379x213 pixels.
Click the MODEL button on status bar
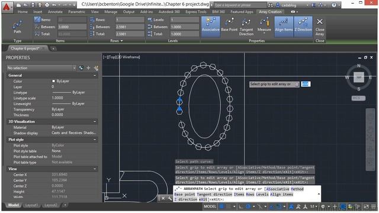(210, 206)
